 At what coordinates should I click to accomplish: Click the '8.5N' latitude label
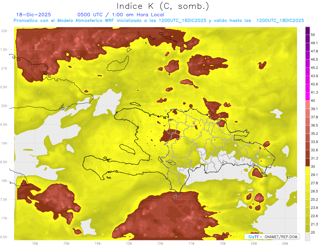(4, 162)
